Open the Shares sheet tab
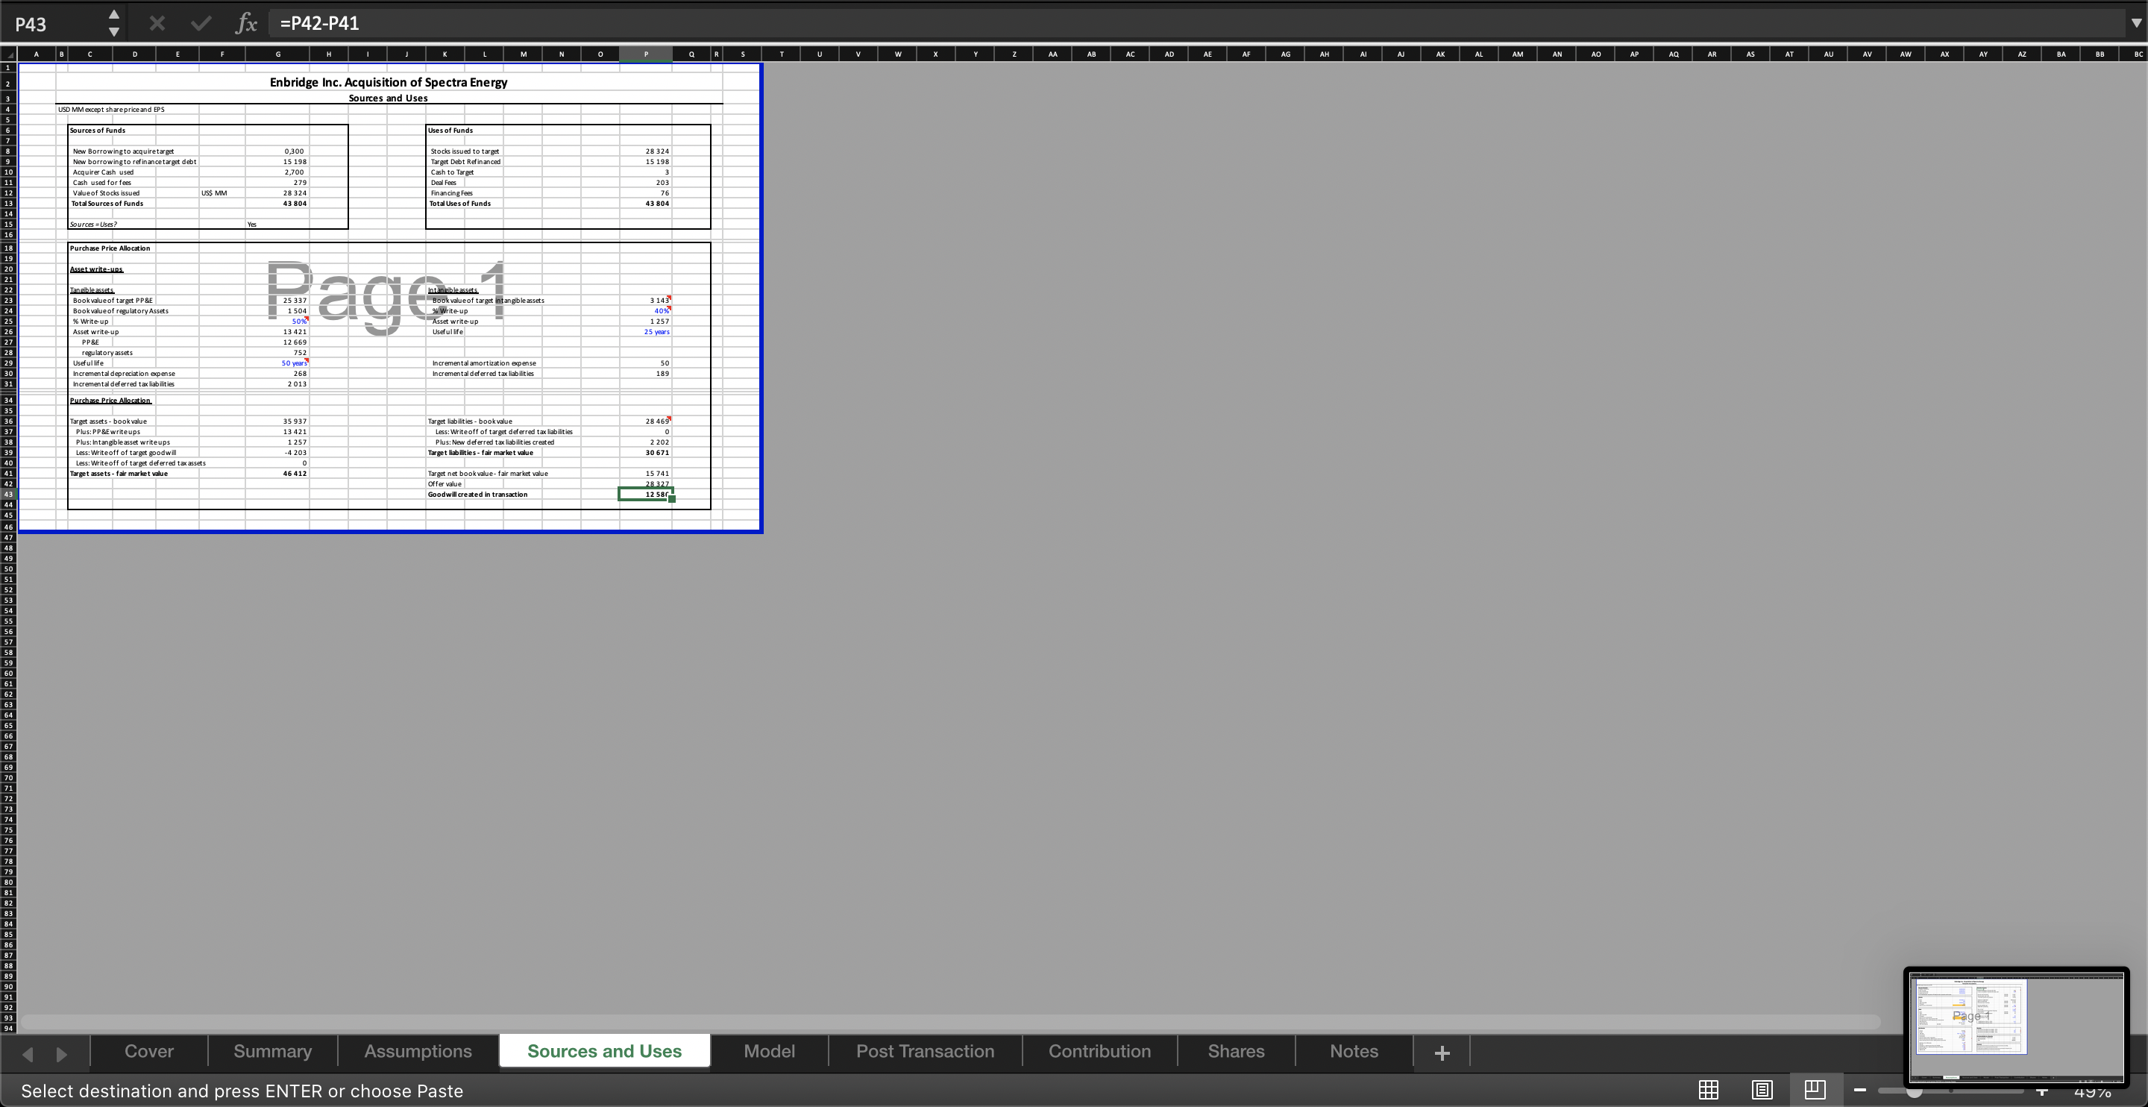The image size is (2148, 1107). pos(1236,1051)
